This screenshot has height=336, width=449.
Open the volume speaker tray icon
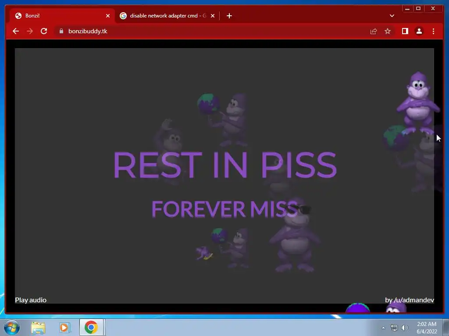tap(404, 328)
